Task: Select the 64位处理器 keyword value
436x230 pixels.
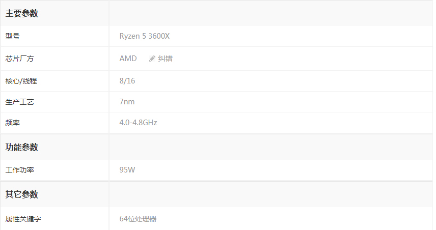Action: (x=138, y=219)
